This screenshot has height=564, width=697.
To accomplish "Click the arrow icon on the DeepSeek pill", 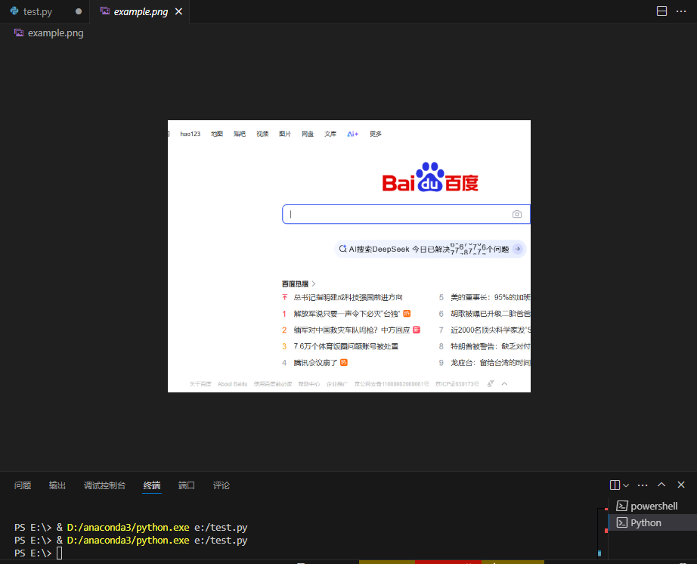I will (x=517, y=249).
